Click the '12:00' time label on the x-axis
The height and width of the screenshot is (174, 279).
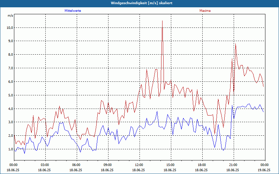coord(140,165)
